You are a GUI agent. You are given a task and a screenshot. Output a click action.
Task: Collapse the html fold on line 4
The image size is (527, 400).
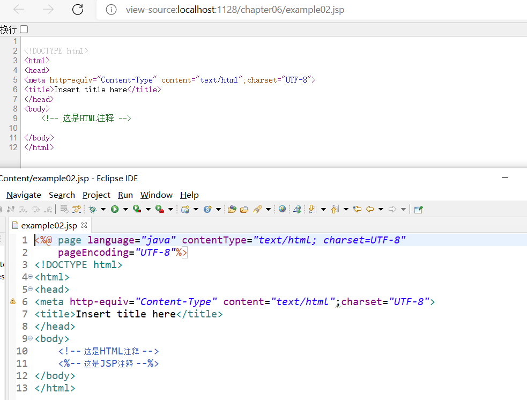coord(30,277)
